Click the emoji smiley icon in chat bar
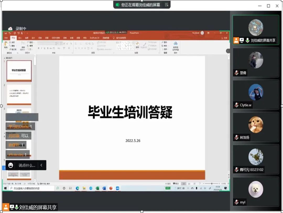283x213 pixels. tap(10, 165)
